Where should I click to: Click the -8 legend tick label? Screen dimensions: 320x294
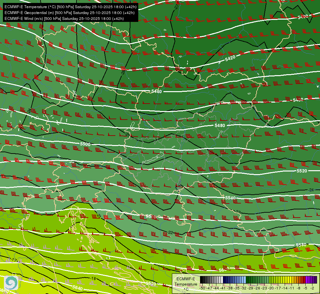[x=298, y=288]
